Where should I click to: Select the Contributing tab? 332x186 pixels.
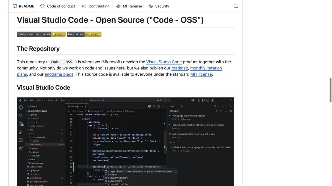pyautogui.click(x=96, y=6)
